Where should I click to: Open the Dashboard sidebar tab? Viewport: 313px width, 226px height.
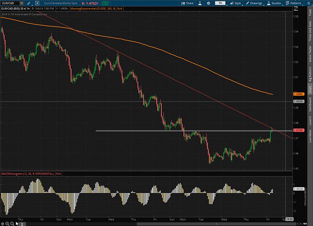tap(310, 104)
